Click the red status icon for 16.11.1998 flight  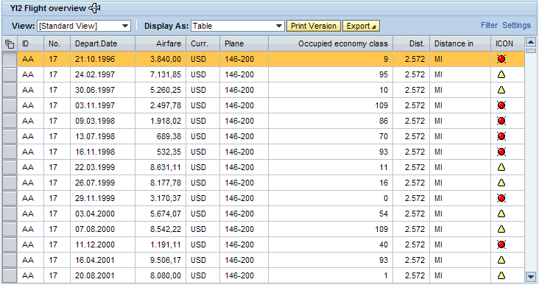(x=501, y=152)
